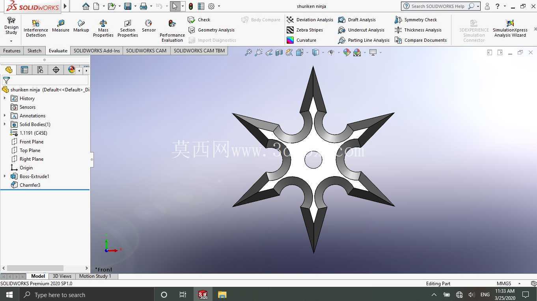Screen dimensions: 537x301
Task: Click the Check button
Action: [199, 20]
